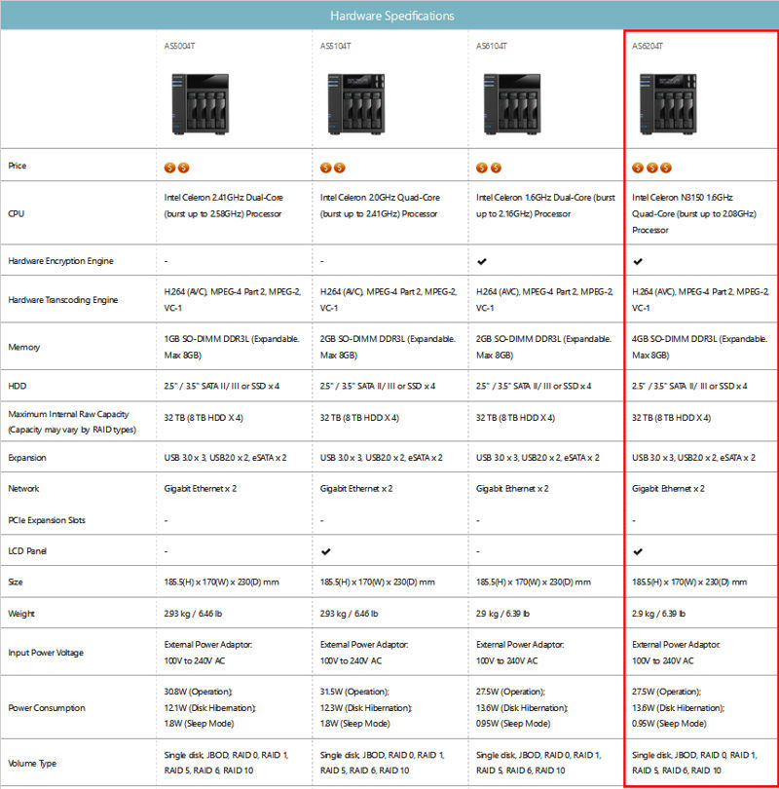Click the Volume Type row label

point(32,764)
